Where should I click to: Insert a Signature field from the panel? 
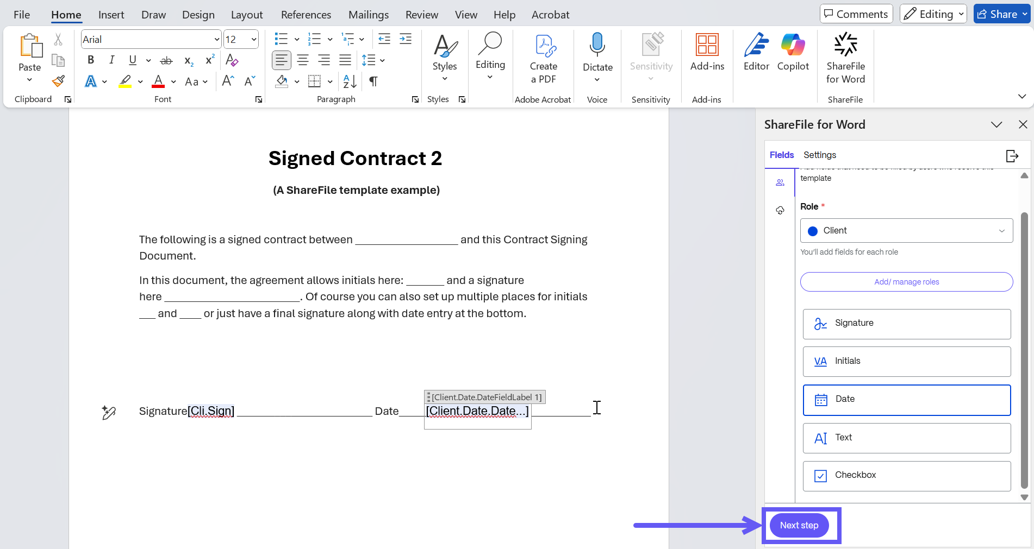(906, 324)
